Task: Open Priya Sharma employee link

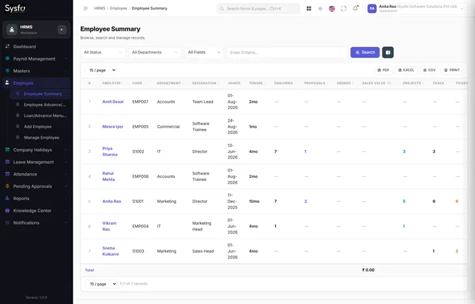Action: [110, 151]
